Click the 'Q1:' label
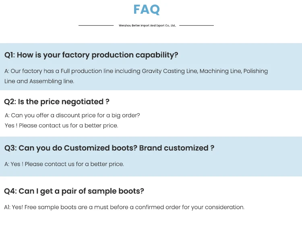The image size is (302, 226). 9,55
